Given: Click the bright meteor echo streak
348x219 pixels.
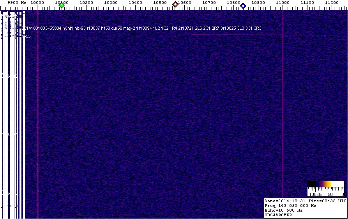Looking at the screenshot, I should pyautogui.click(x=200, y=34).
